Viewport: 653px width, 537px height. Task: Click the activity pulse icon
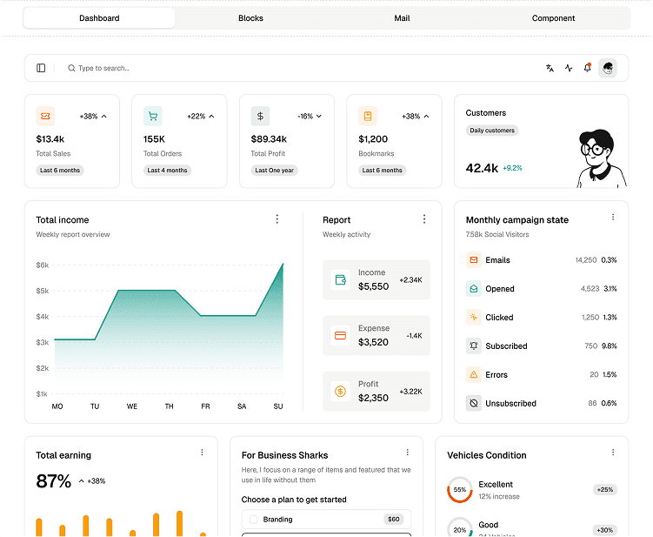(569, 68)
